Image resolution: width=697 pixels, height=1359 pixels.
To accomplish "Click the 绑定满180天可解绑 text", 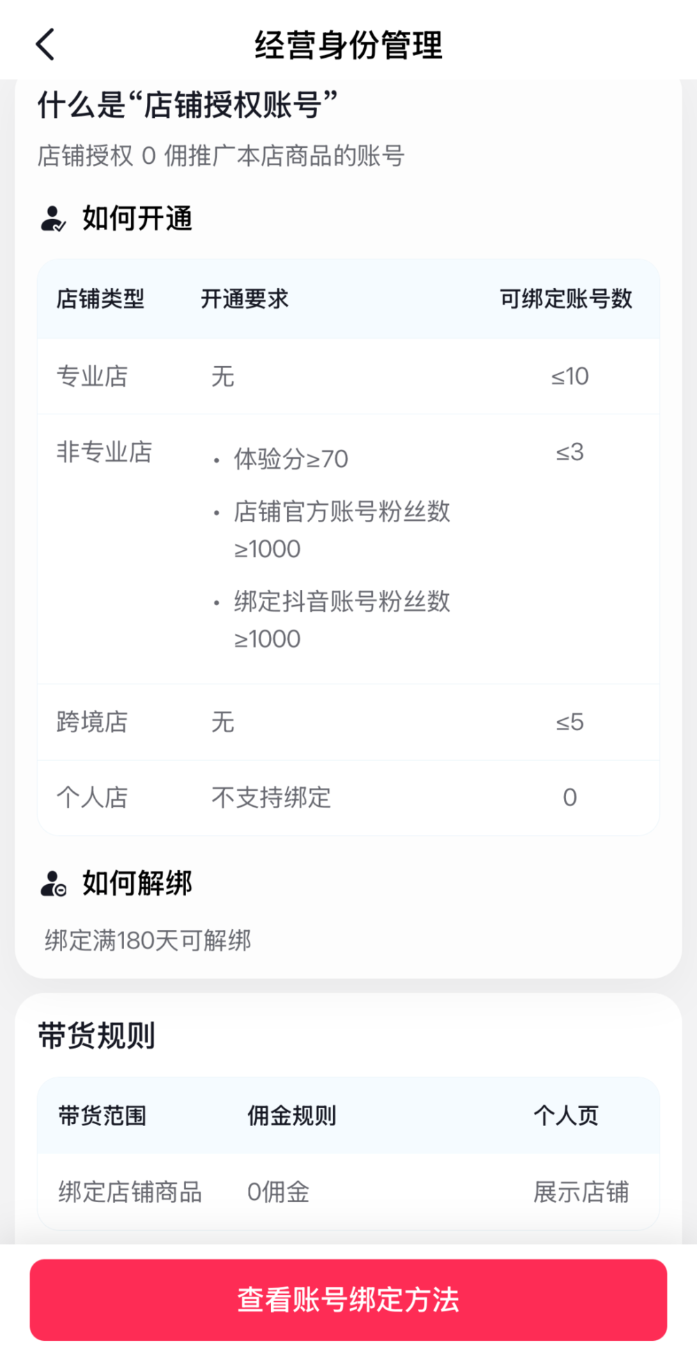I will 148,941.
